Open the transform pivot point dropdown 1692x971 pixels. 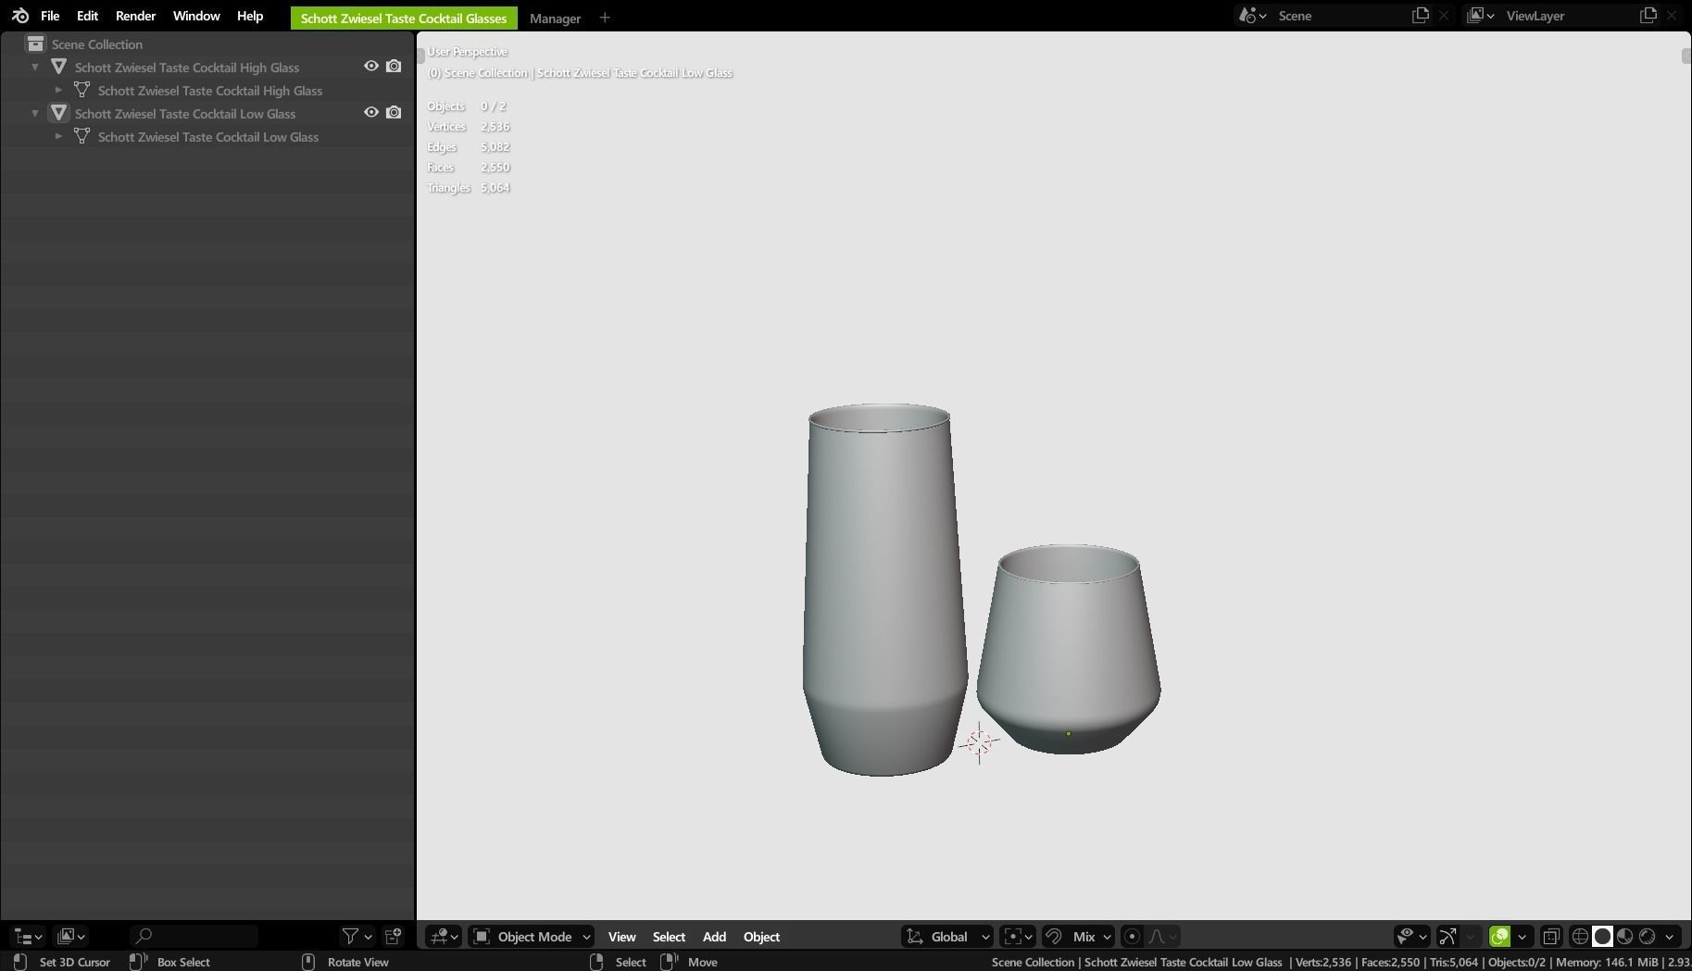click(1017, 937)
